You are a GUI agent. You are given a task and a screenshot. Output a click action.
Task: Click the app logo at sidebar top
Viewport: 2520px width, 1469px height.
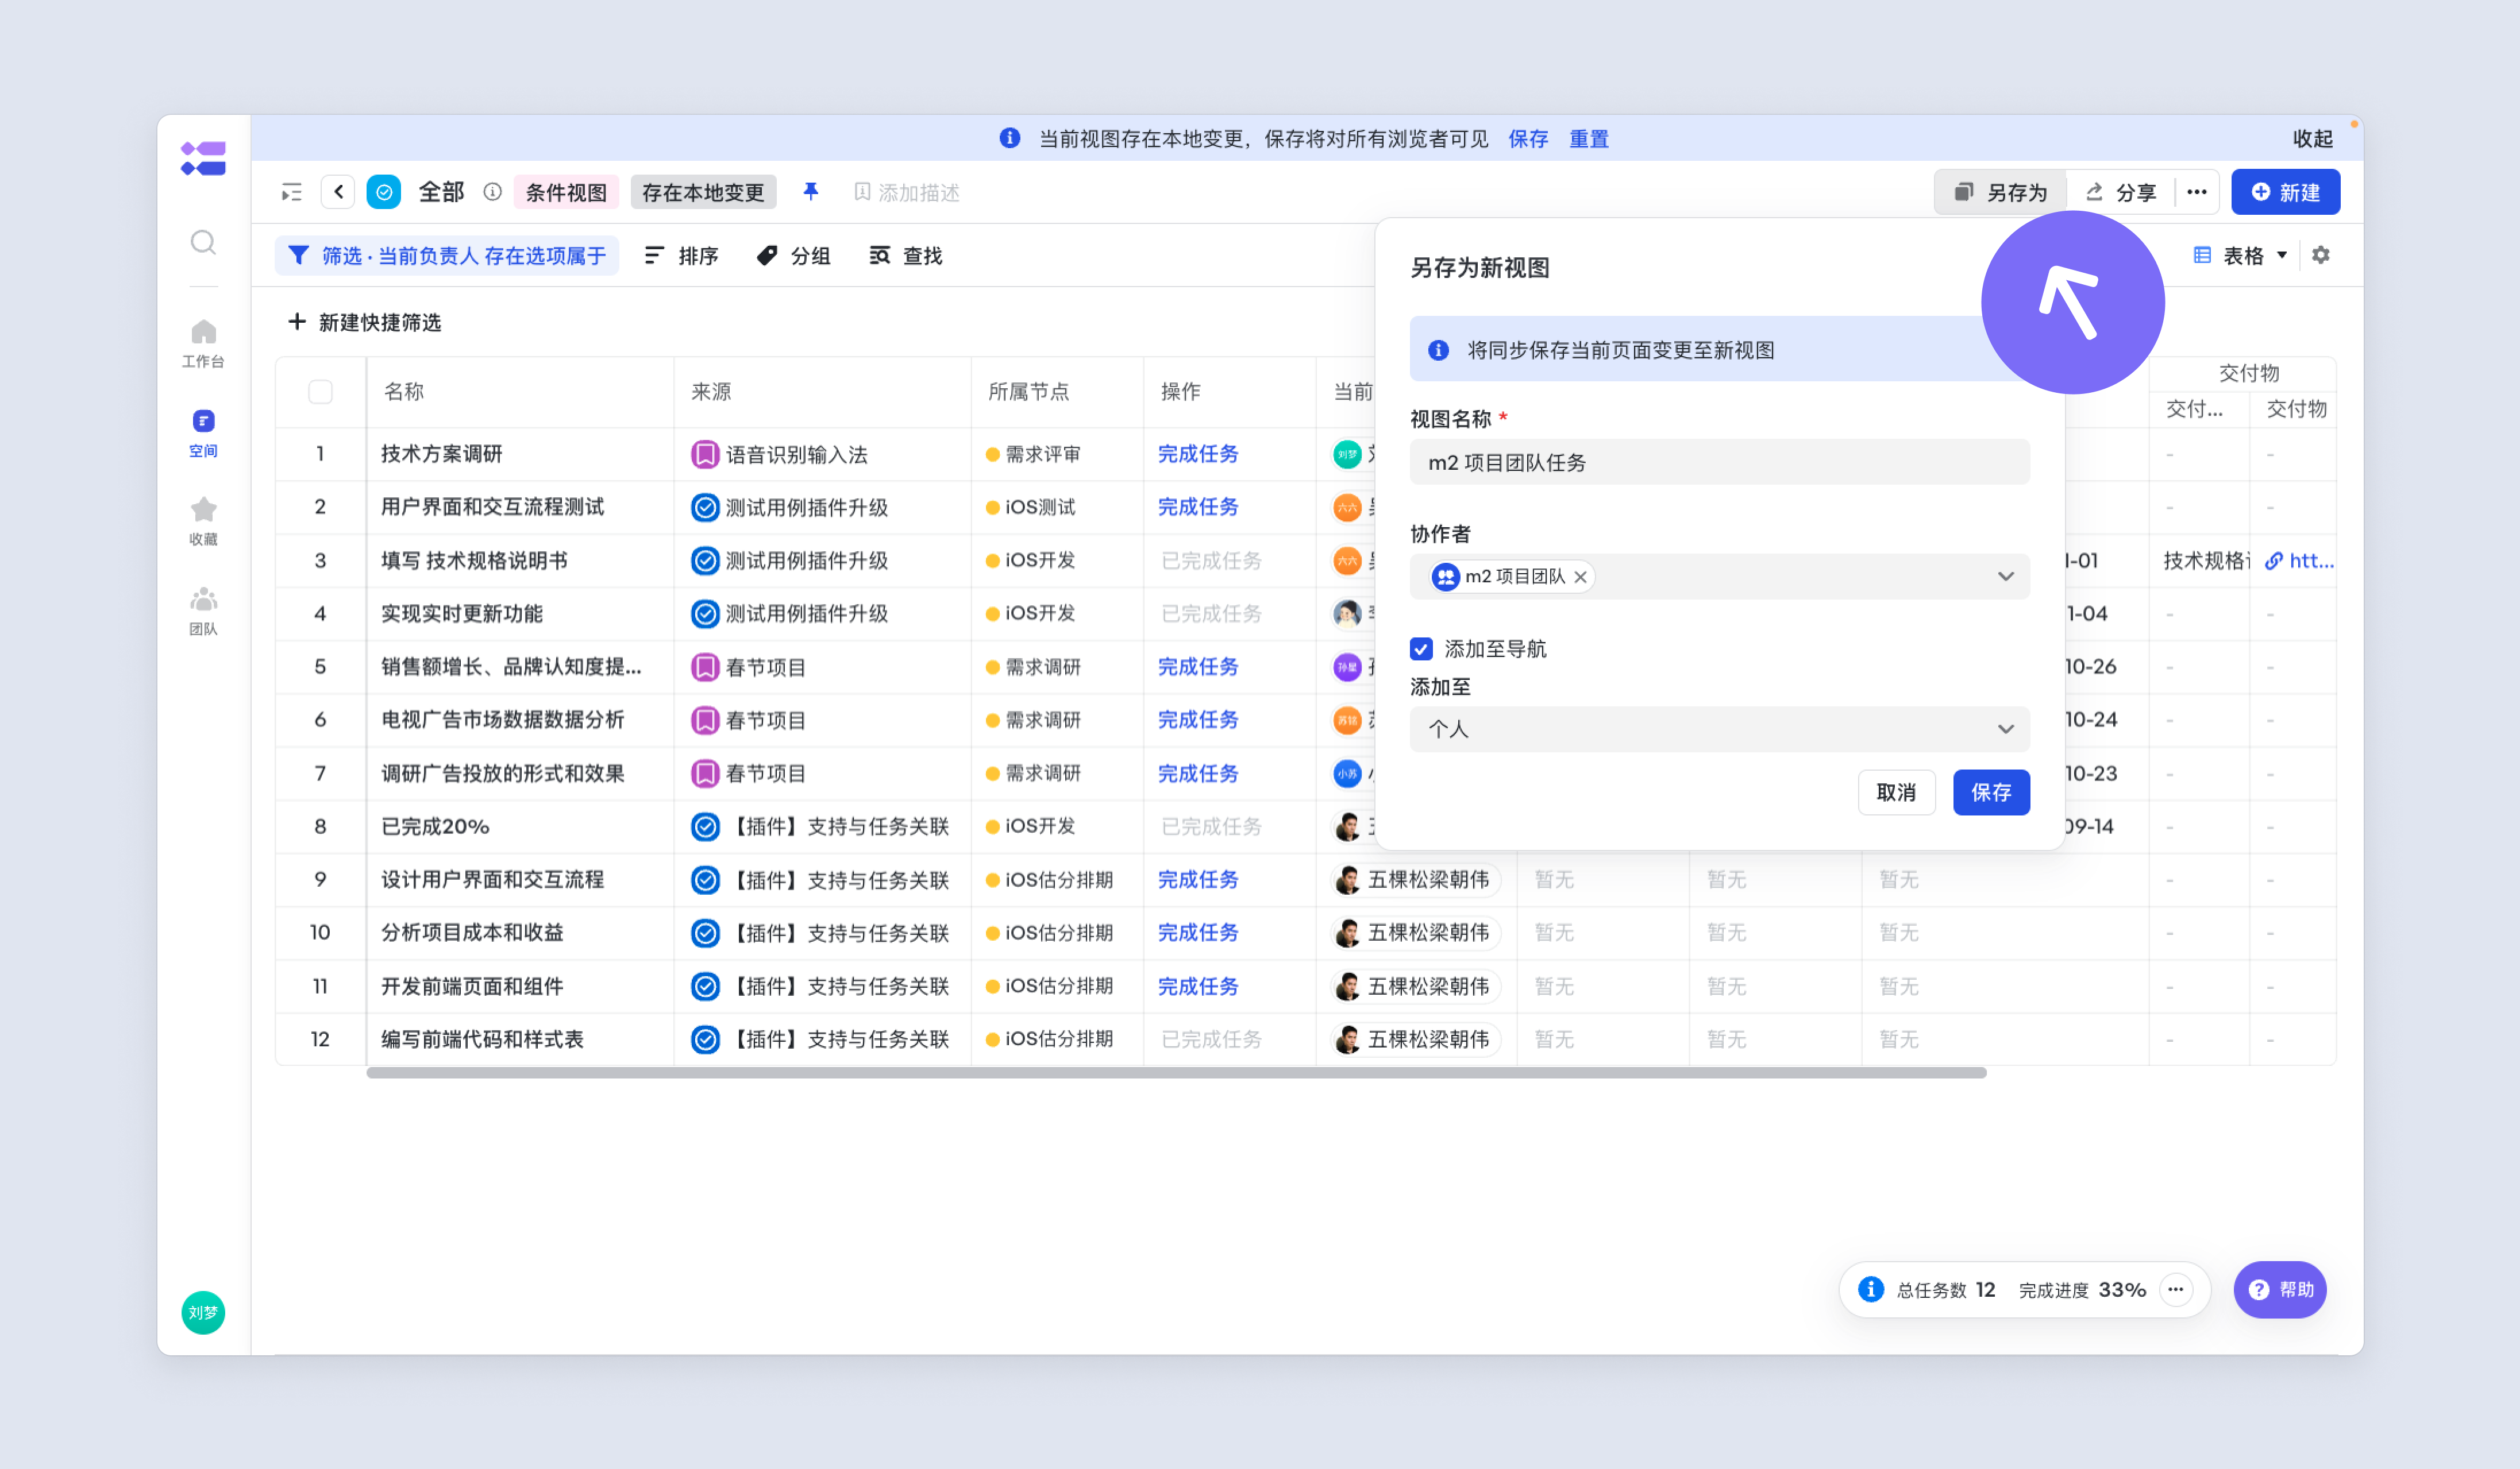[203, 158]
